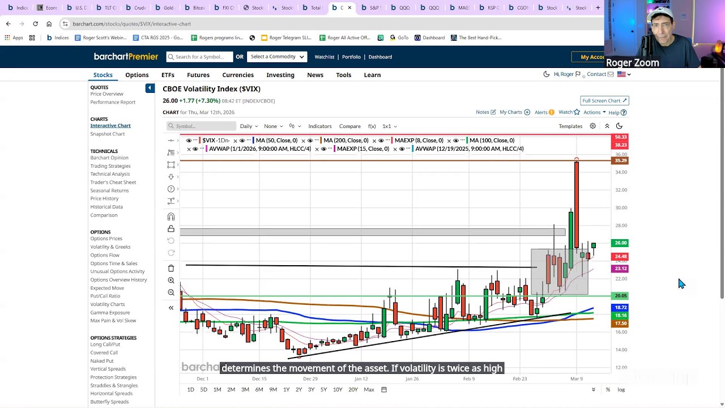Viewport: 725px width, 408px height.
Task: Click the question-mark annotation tool icon
Action: (x=171, y=189)
